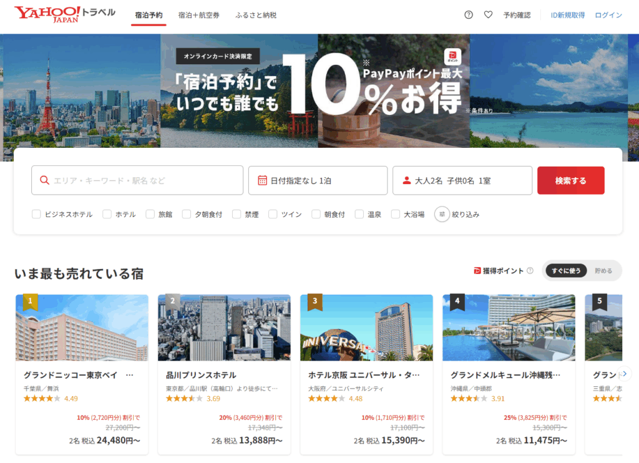Click the rank 4 ribbon badge
Screen dimensions: 639x463
457,301
